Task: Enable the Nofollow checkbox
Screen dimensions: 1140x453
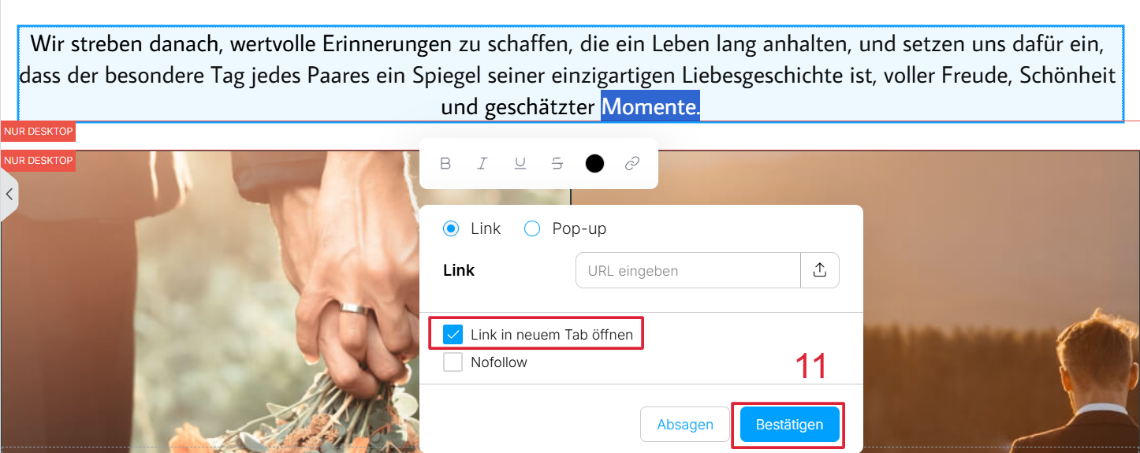Action: pyautogui.click(x=453, y=362)
